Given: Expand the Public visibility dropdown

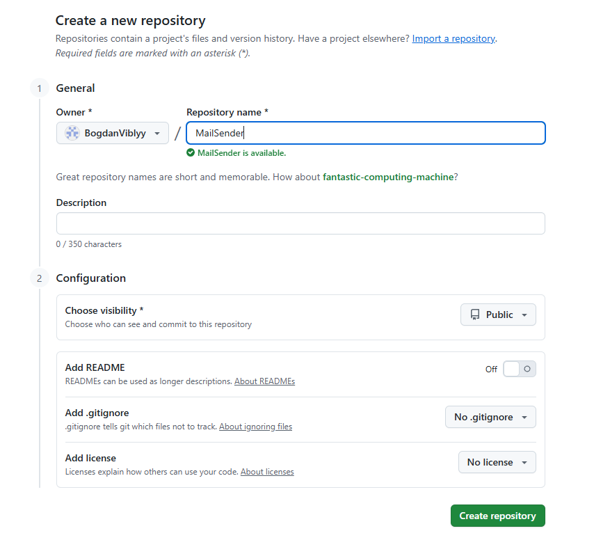Looking at the screenshot, I should (x=498, y=315).
